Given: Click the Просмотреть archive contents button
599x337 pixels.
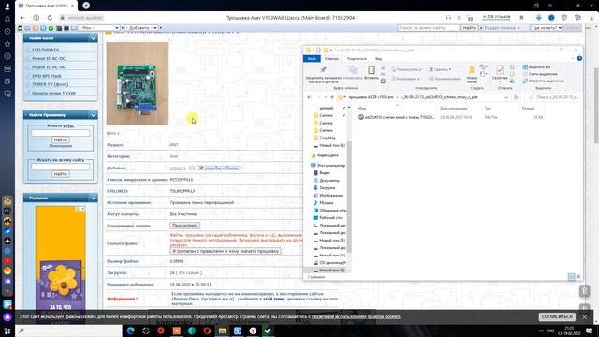Looking at the screenshot, I should pos(185,226).
